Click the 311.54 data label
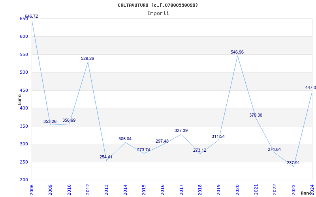316x197 pixels. coord(218,136)
